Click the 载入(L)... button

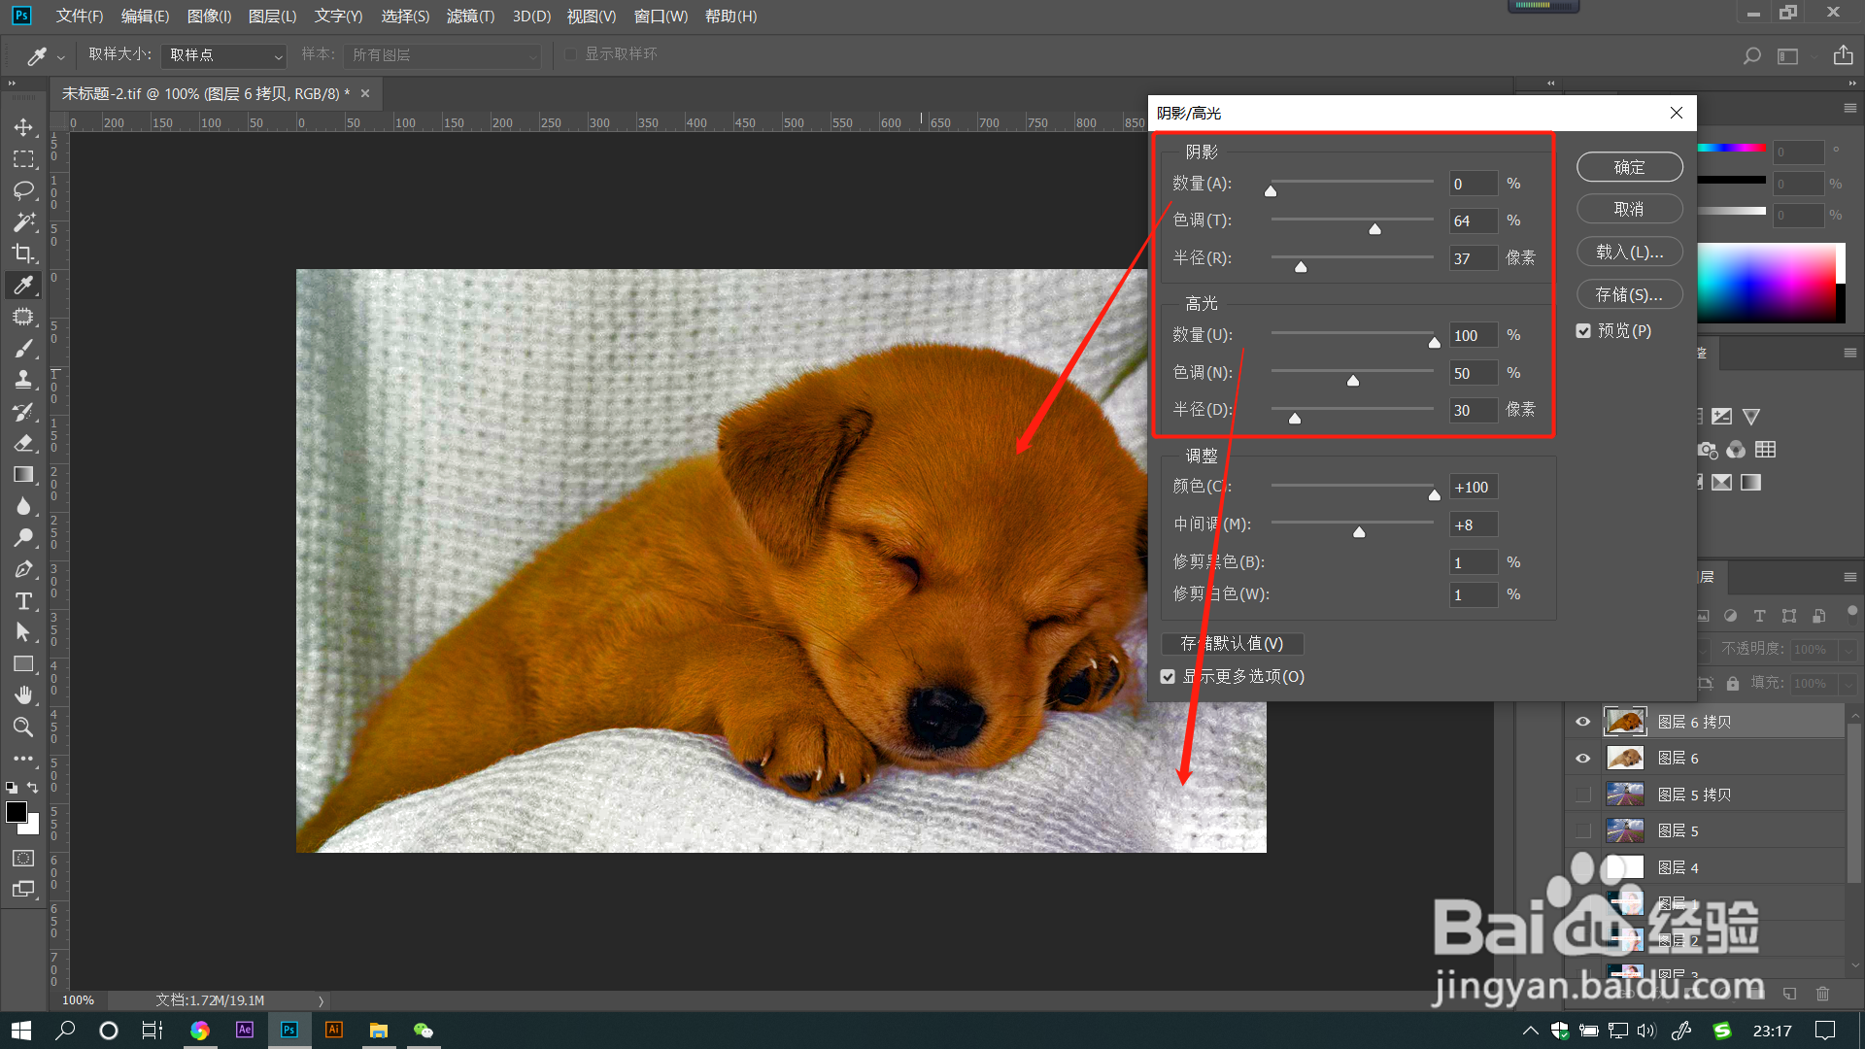pyautogui.click(x=1629, y=253)
